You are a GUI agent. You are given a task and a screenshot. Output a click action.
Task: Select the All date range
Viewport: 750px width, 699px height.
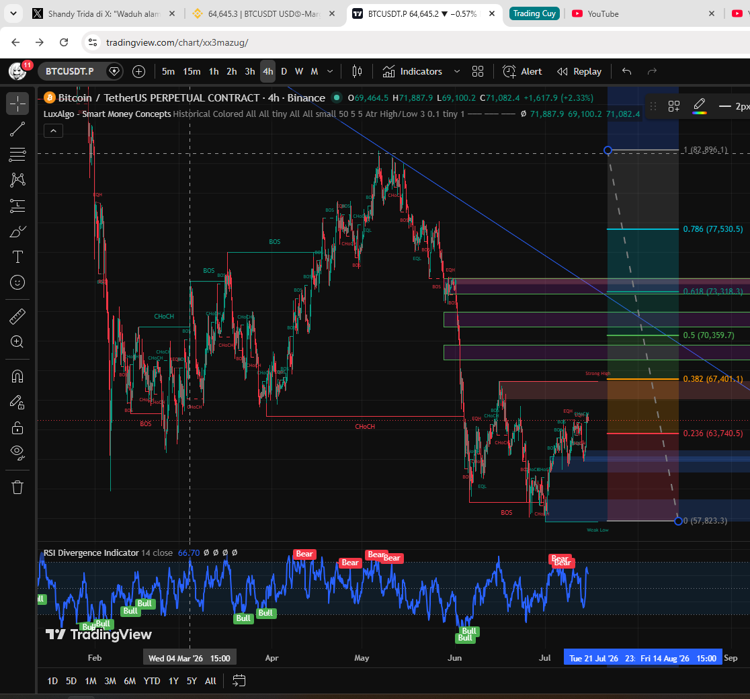(x=210, y=681)
